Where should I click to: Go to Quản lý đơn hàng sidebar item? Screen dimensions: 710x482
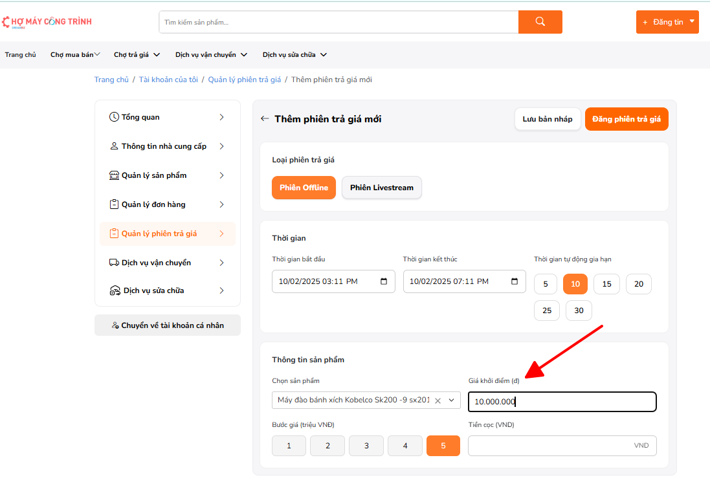pos(153,204)
